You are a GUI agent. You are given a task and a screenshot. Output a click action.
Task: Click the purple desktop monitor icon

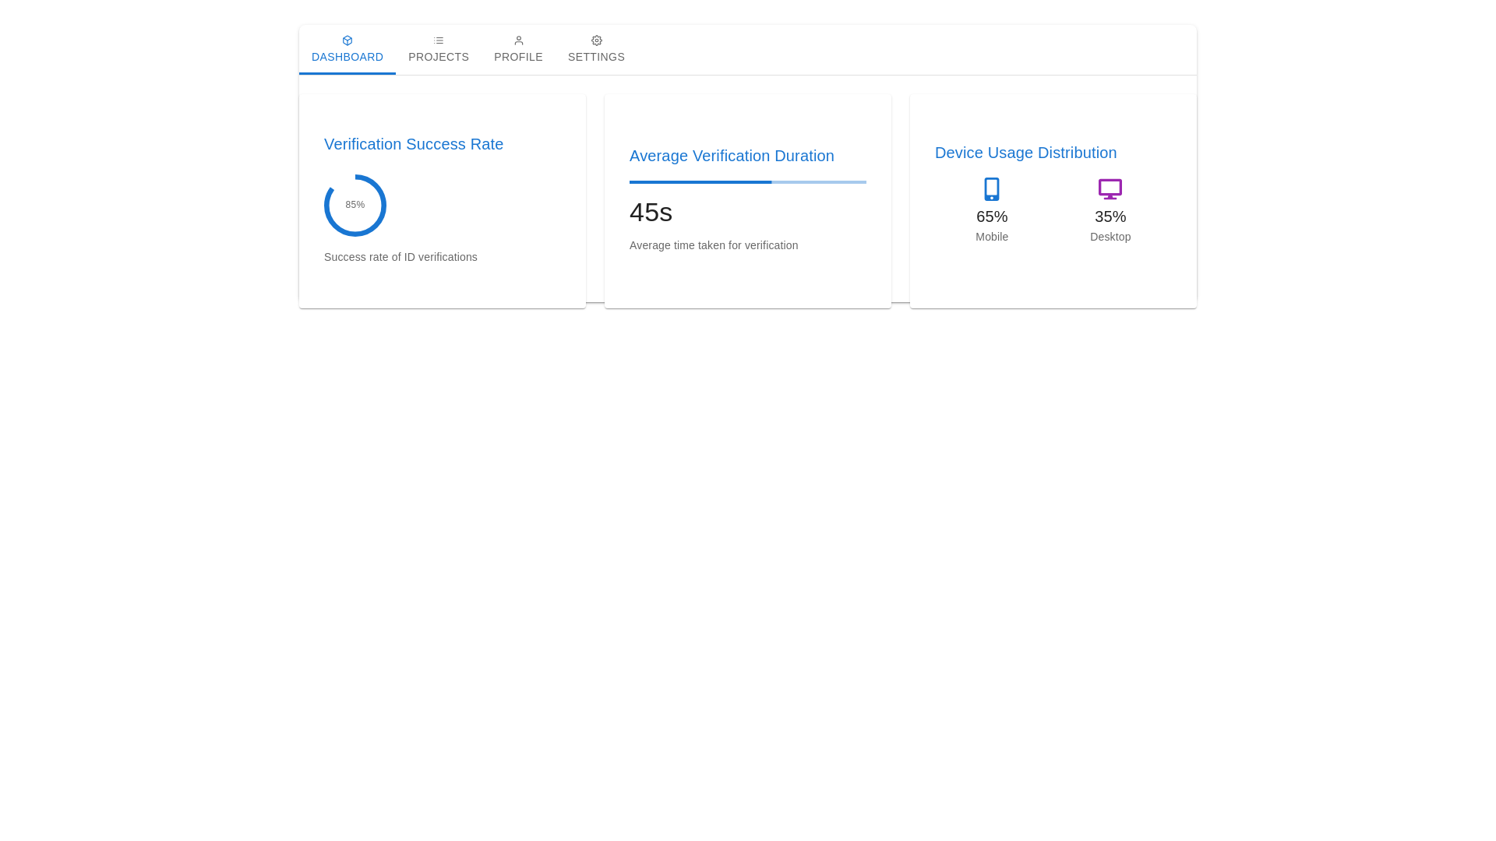click(1110, 189)
